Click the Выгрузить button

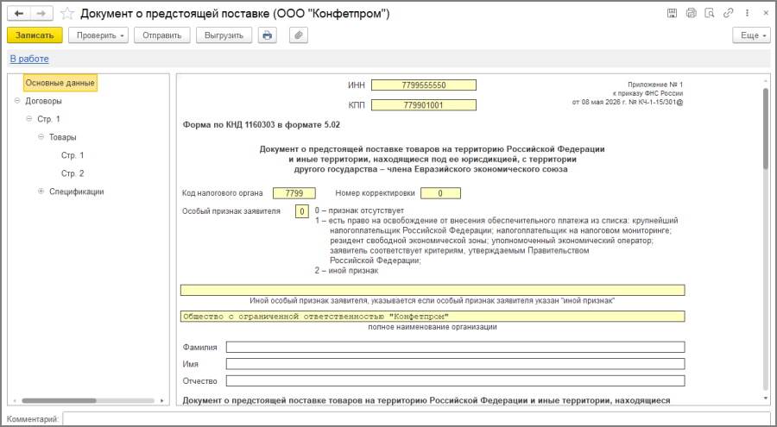[224, 35]
